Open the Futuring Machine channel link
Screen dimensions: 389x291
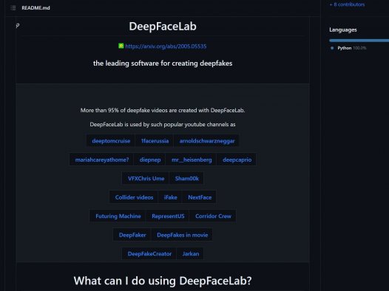[118, 216]
